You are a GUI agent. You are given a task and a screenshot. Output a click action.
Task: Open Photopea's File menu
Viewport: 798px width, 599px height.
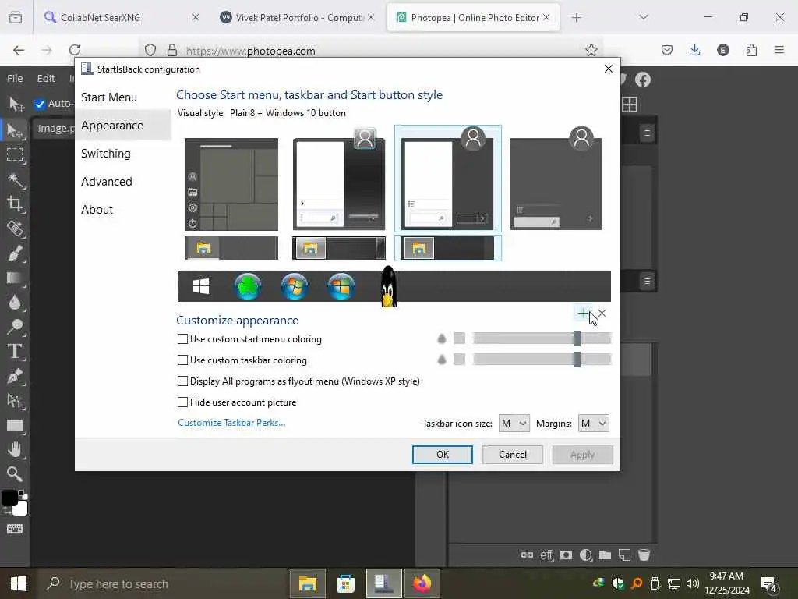coord(15,79)
